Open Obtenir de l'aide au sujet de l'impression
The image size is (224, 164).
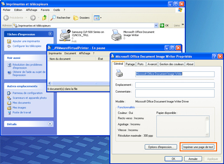point(29,74)
